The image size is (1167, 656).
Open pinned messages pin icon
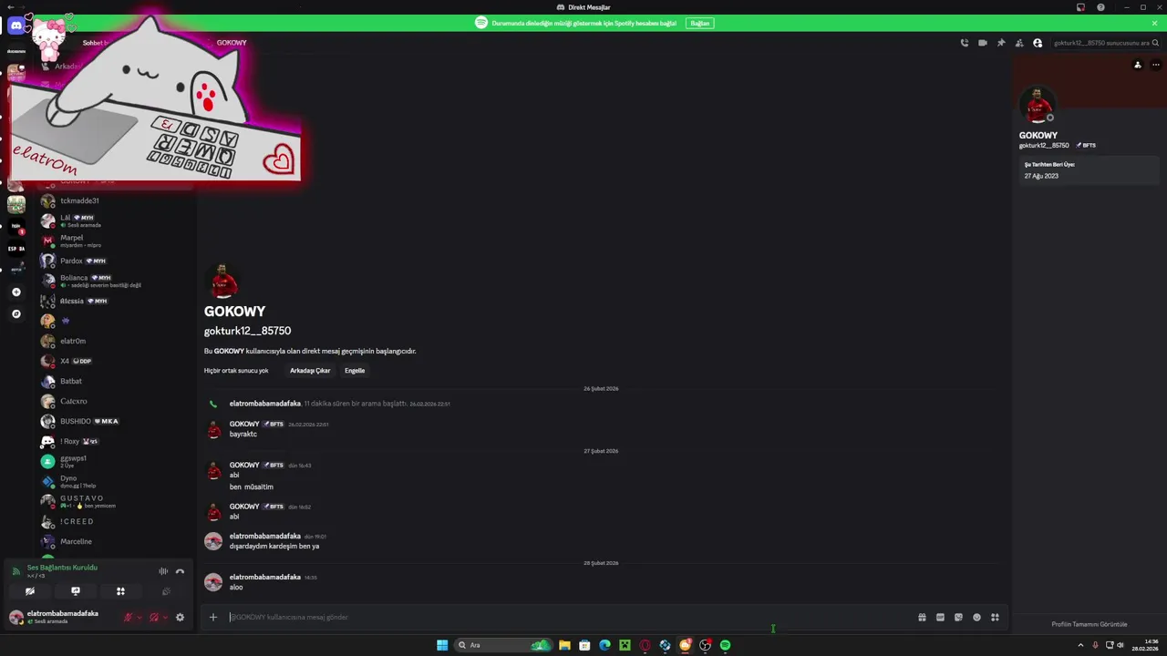click(x=1001, y=43)
